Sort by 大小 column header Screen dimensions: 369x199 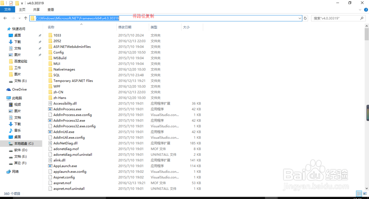click(x=186, y=27)
